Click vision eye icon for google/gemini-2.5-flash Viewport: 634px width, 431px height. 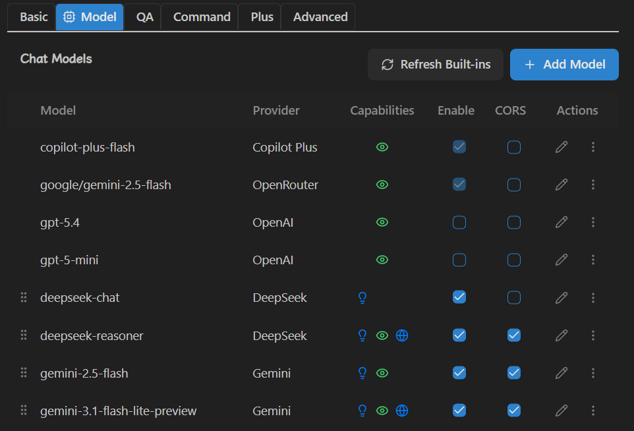382,185
